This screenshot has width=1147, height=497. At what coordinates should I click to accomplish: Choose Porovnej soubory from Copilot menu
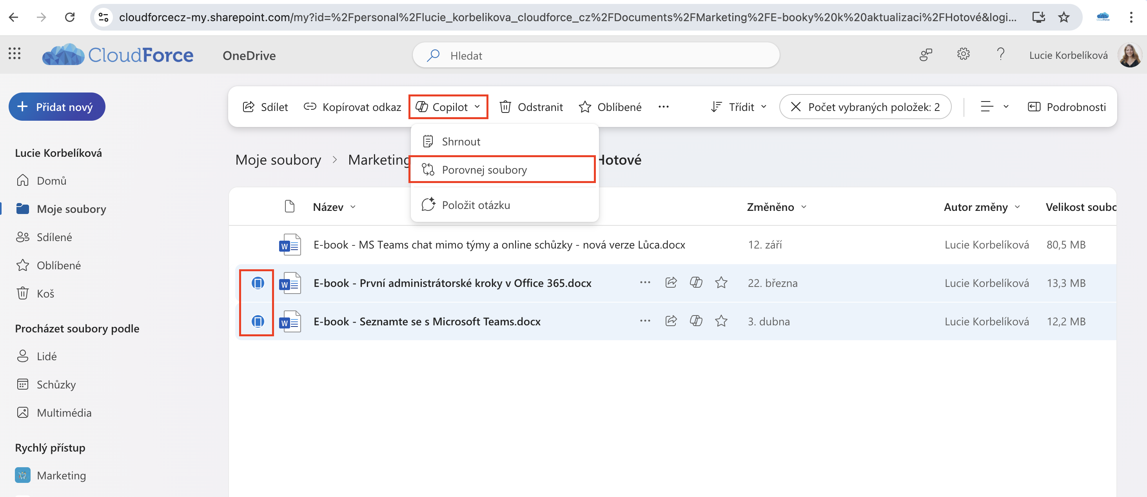tap(504, 170)
